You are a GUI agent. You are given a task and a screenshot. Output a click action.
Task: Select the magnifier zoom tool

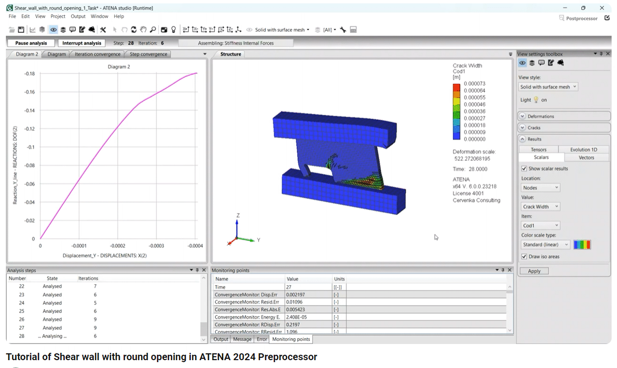coord(153,30)
